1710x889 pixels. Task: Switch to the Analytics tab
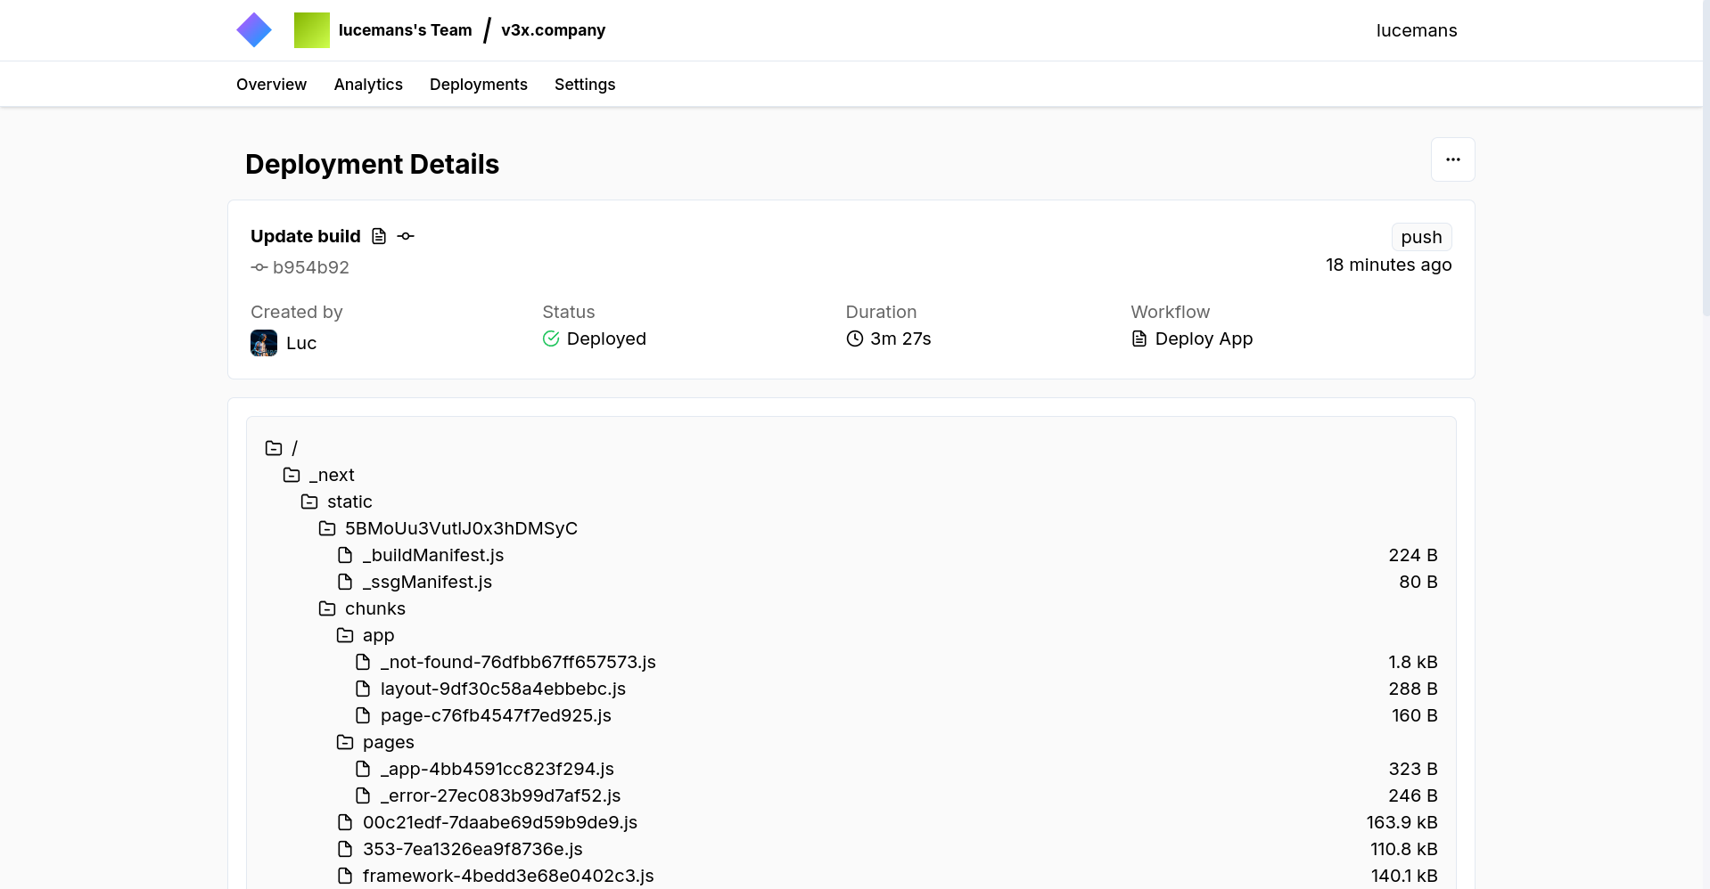(x=368, y=85)
